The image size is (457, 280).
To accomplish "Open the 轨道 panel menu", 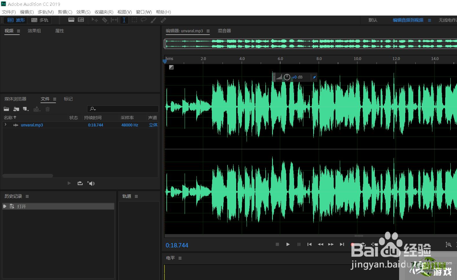I will [x=136, y=196].
